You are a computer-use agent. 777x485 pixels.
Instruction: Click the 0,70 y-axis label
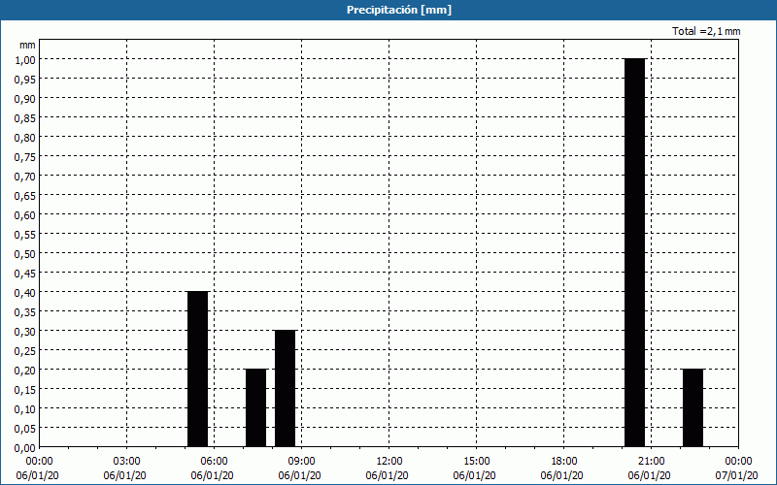coord(25,177)
